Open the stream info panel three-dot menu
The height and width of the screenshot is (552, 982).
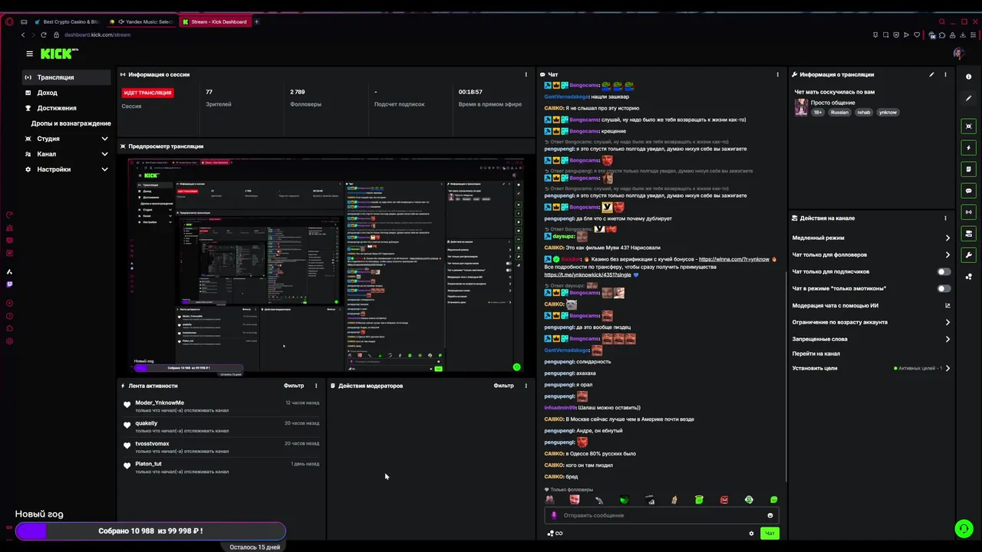tap(945, 74)
